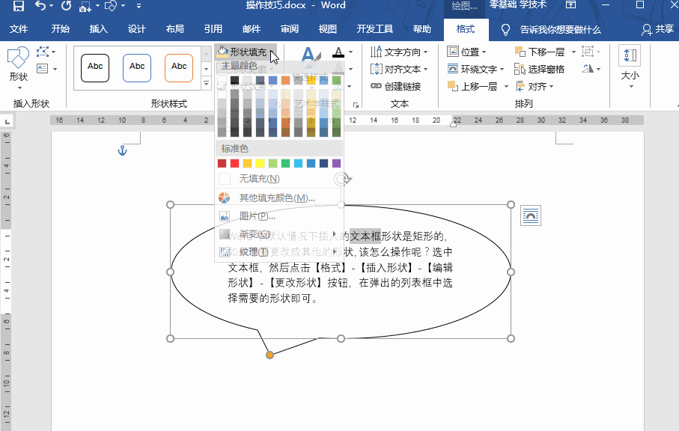Open the Gradient (渐变) submenu

(x=279, y=234)
